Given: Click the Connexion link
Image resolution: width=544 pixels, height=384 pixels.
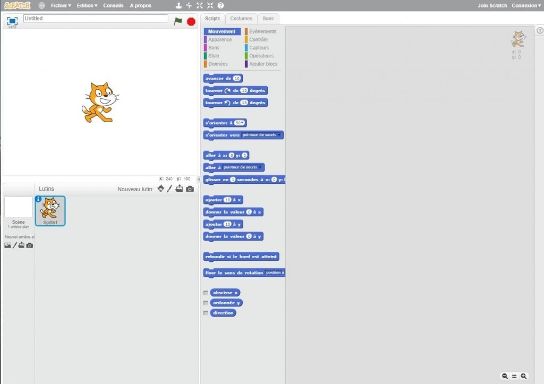Looking at the screenshot, I should point(524,5).
